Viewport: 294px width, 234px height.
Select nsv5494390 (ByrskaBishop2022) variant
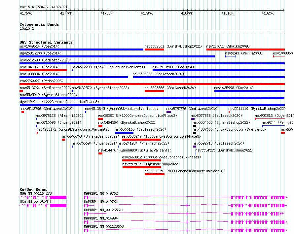pos(127,122)
